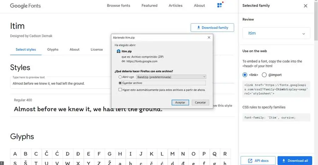Screen dimensions: 318x165
Task: Select the Abrir con radio button
Action: pyautogui.click(x=120, y=77)
